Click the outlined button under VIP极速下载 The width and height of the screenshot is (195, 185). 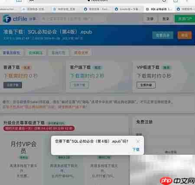pyautogui.click(x=146, y=85)
